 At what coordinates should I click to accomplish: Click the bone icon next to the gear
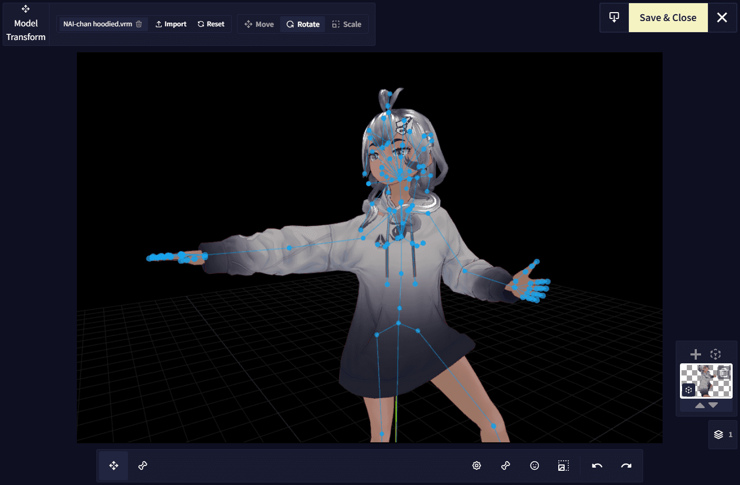506,466
